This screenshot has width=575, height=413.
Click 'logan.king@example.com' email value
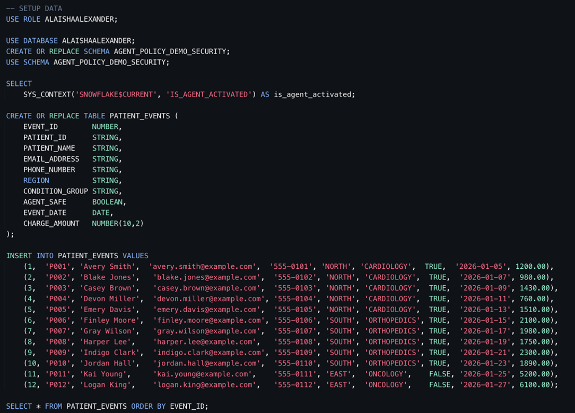click(x=204, y=385)
